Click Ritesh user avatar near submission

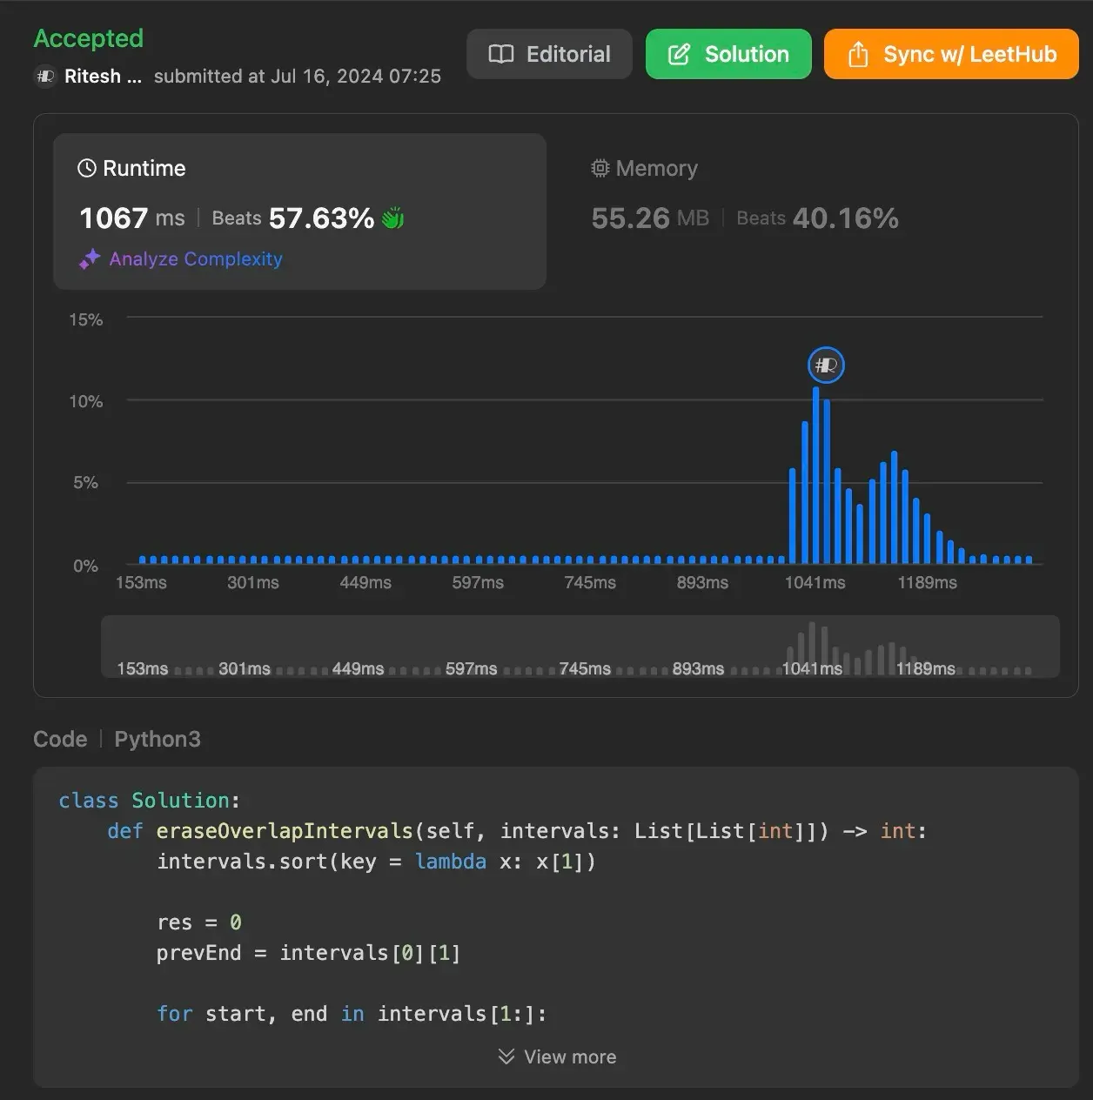45,77
